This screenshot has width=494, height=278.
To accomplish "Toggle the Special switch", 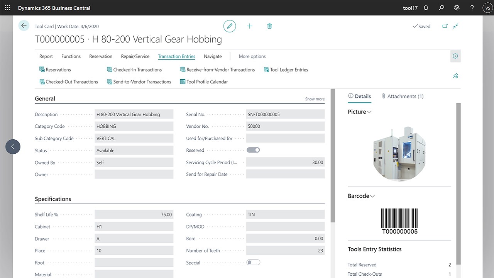I will coord(253,263).
